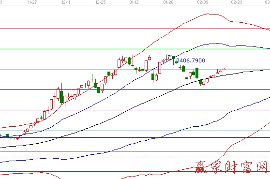This screenshot has width=270, height=179.
Task: Open the 赢家财富网 watermark link
Action: pos(232,167)
